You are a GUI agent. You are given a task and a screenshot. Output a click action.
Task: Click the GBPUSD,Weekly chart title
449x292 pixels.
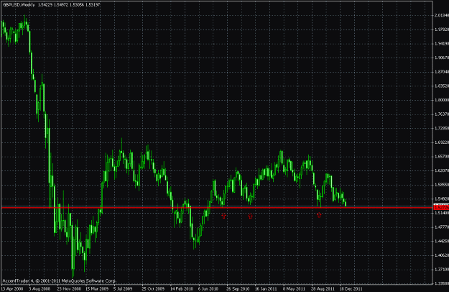pos(19,5)
